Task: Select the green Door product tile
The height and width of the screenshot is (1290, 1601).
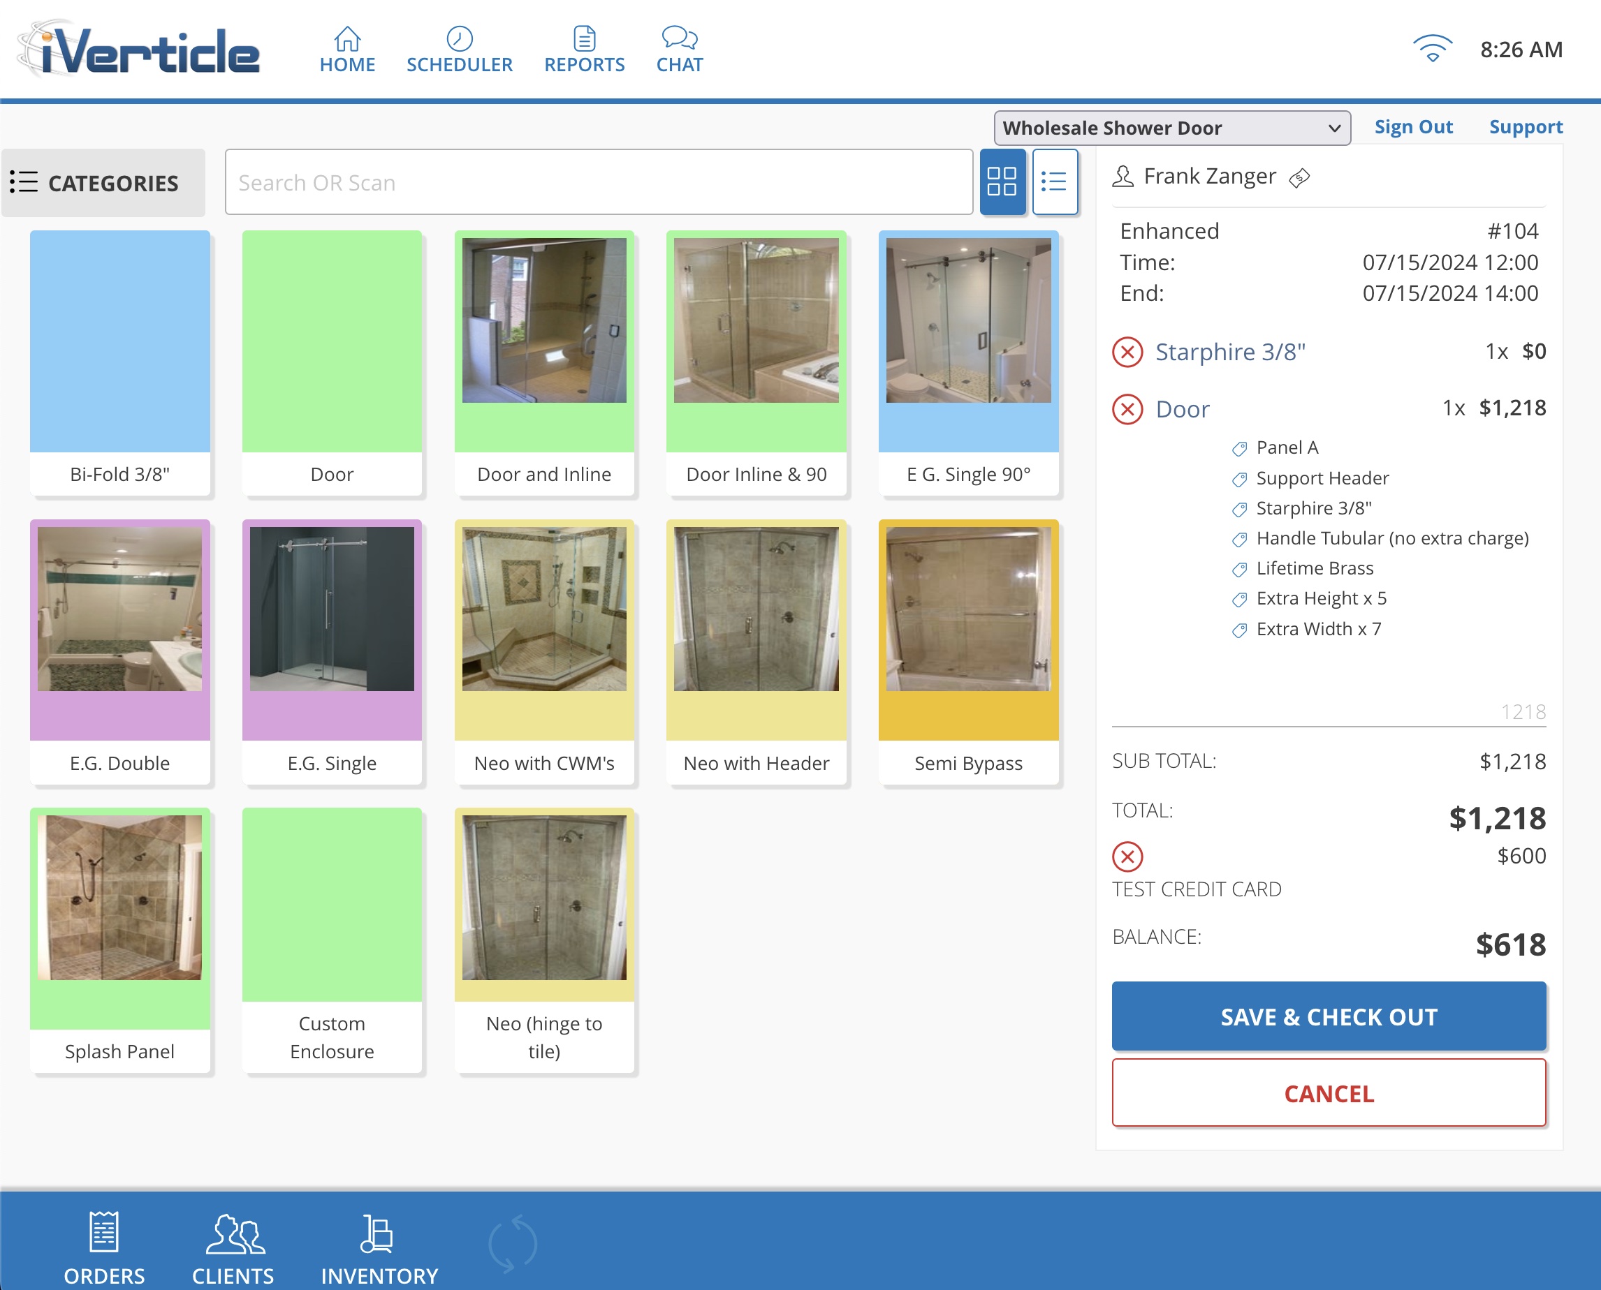Action: coord(332,362)
